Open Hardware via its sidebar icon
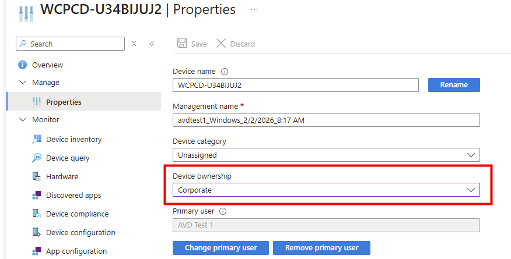Viewport: 511px width, 259px height. (37, 176)
